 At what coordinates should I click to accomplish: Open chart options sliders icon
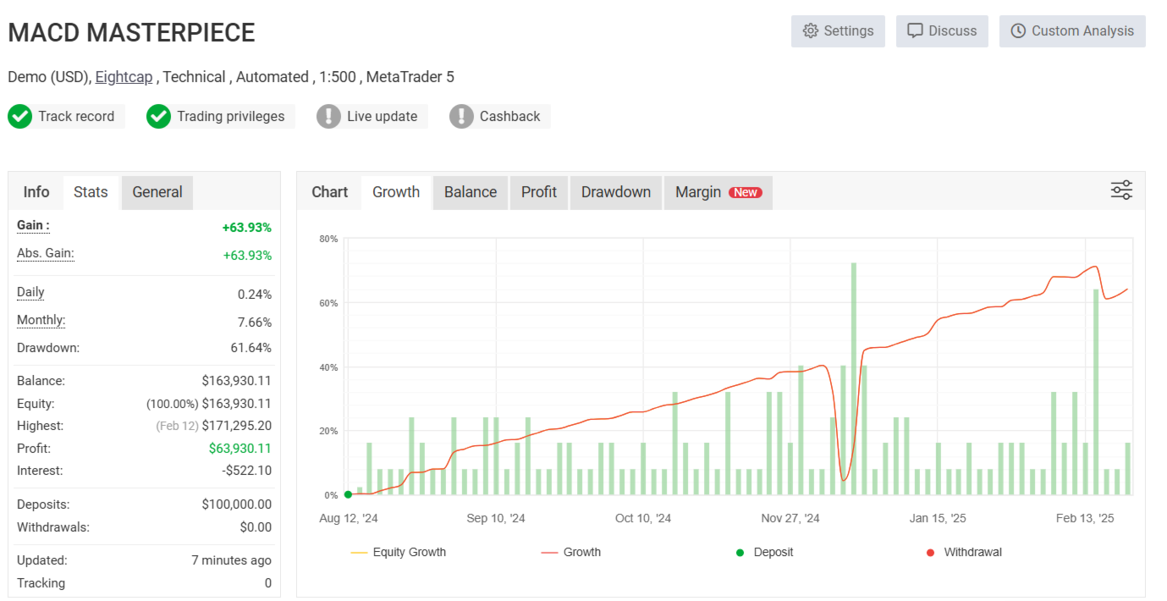1121,190
